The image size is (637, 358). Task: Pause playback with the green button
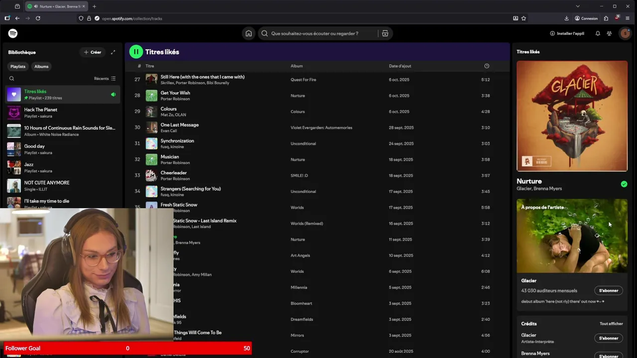click(x=136, y=52)
